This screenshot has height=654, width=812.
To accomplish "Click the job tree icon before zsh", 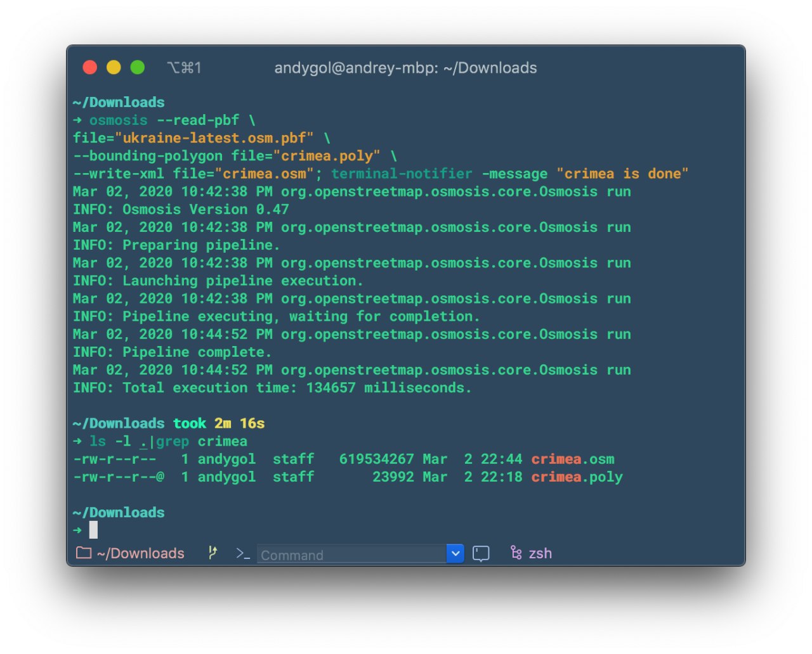I will [x=516, y=553].
